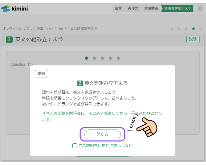Select the first green question pagination dot
Viewport: 206px width, 165px height.
87,58
